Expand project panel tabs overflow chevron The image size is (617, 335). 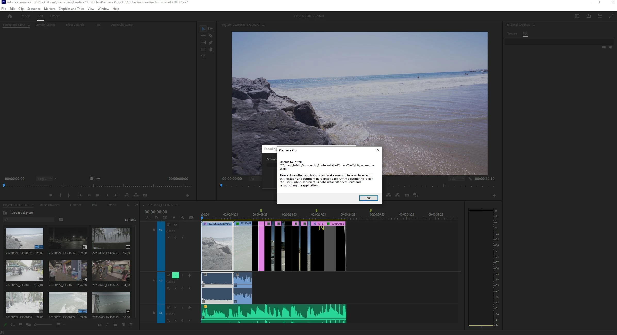tap(136, 205)
